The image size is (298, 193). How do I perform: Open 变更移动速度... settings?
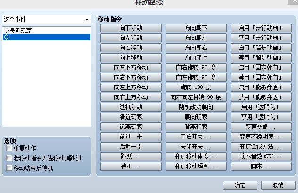coord(196,156)
